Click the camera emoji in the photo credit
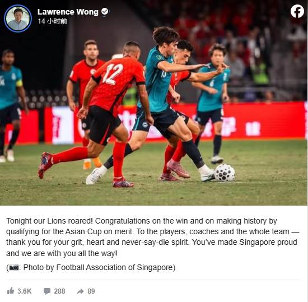The height and width of the screenshot is (302, 308). click(14, 268)
